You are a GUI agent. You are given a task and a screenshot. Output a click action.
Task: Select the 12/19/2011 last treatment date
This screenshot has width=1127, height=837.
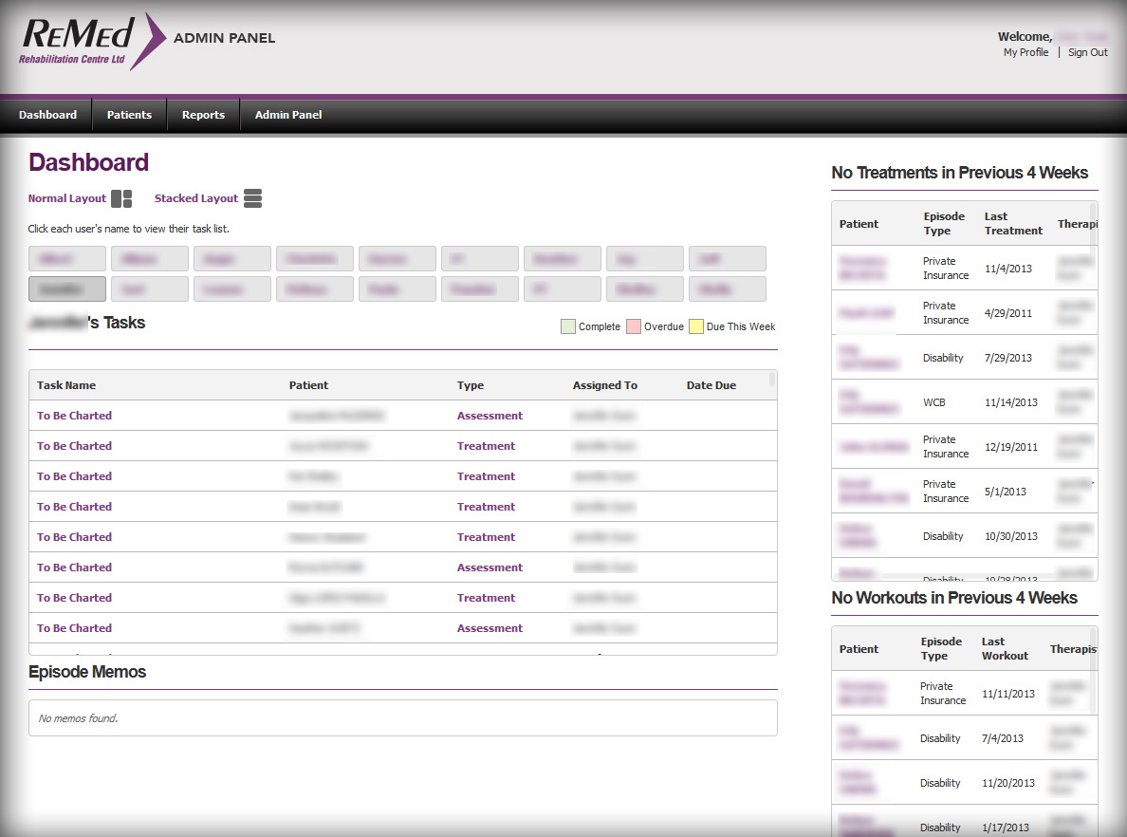1010,447
